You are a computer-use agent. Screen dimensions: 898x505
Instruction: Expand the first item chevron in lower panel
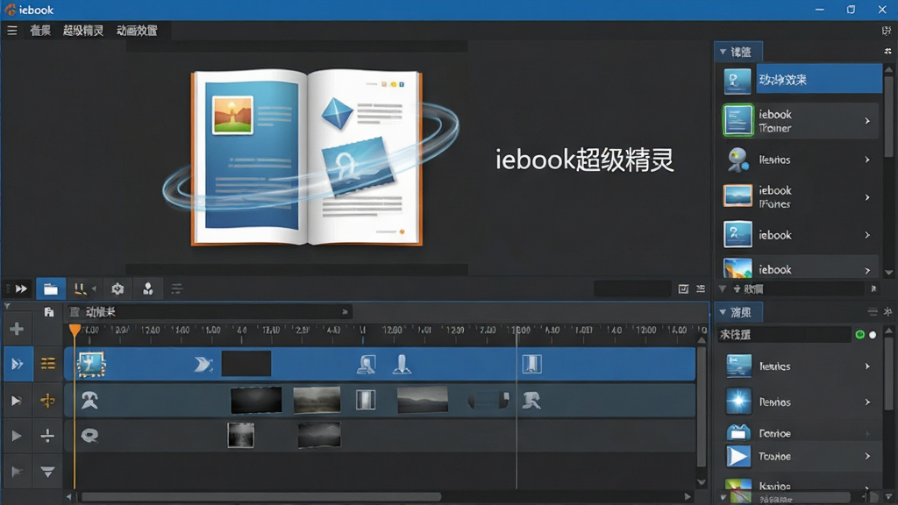(867, 366)
